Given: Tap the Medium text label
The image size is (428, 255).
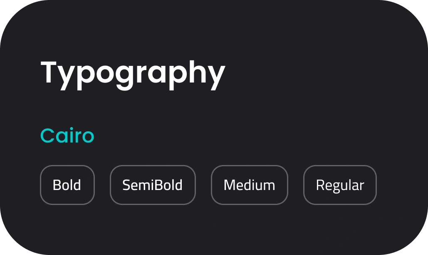Looking at the screenshot, I should coord(249,185).
